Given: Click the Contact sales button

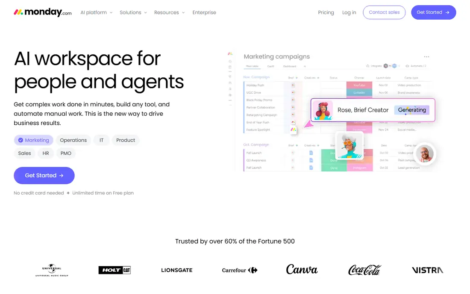Looking at the screenshot, I should (x=384, y=12).
